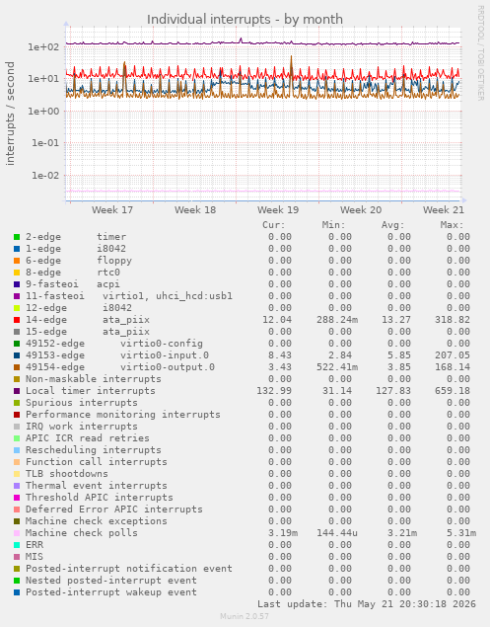Click the Last update timestamp text
490x627 pixels.
(x=367, y=604)
